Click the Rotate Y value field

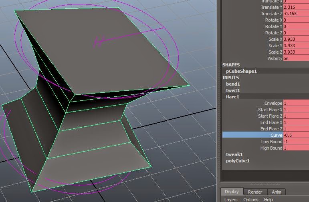[x=296, y=26]
